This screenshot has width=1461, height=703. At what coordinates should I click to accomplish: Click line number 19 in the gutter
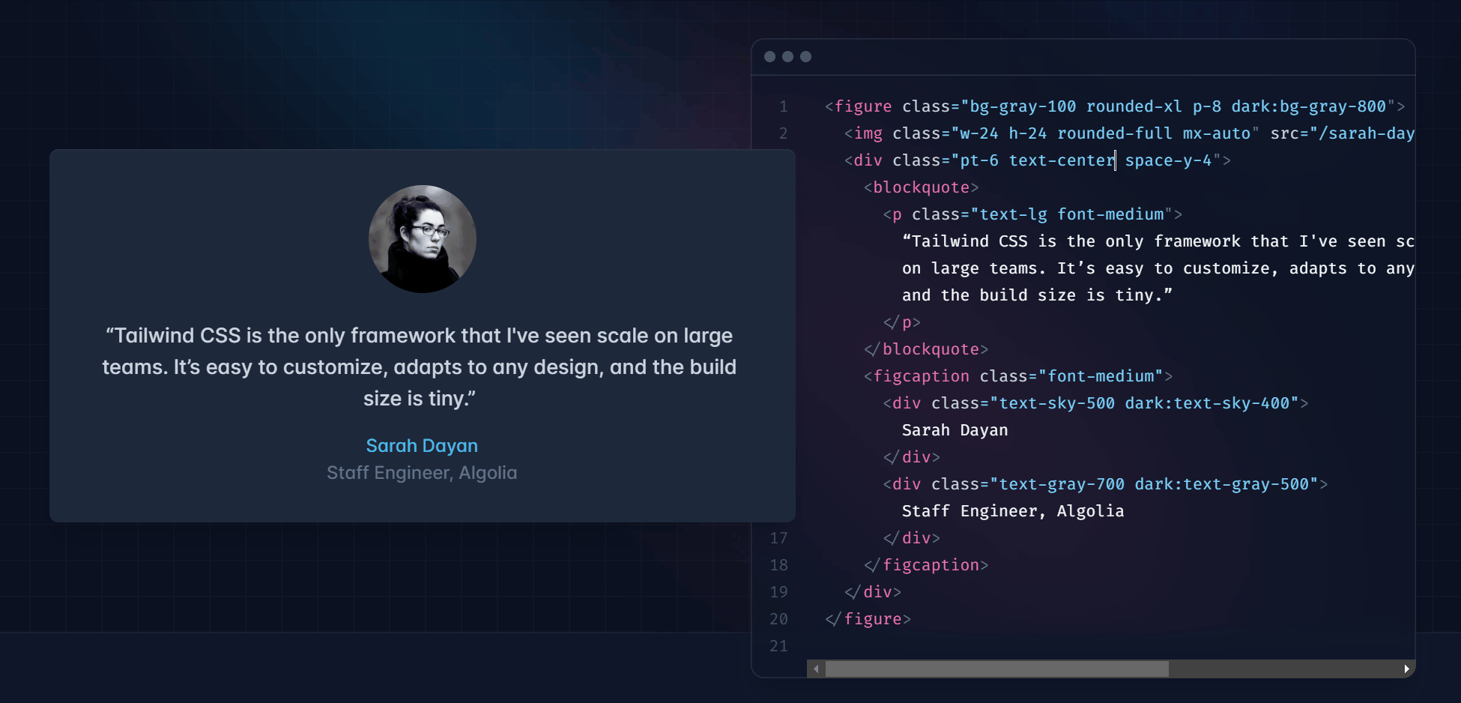tap(778, 592)
